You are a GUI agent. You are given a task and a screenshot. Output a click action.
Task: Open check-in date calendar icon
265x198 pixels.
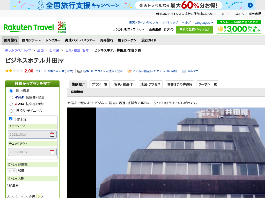pyautogui.click(x=52, y=134)
